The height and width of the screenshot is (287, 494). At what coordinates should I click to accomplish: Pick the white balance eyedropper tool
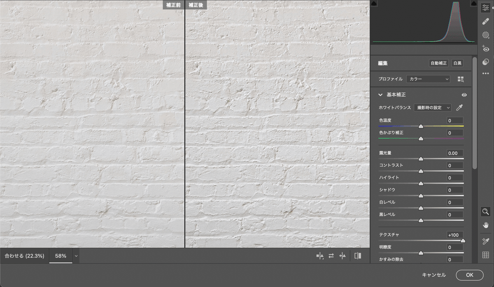pyautogui.click(x=460, y=107)
